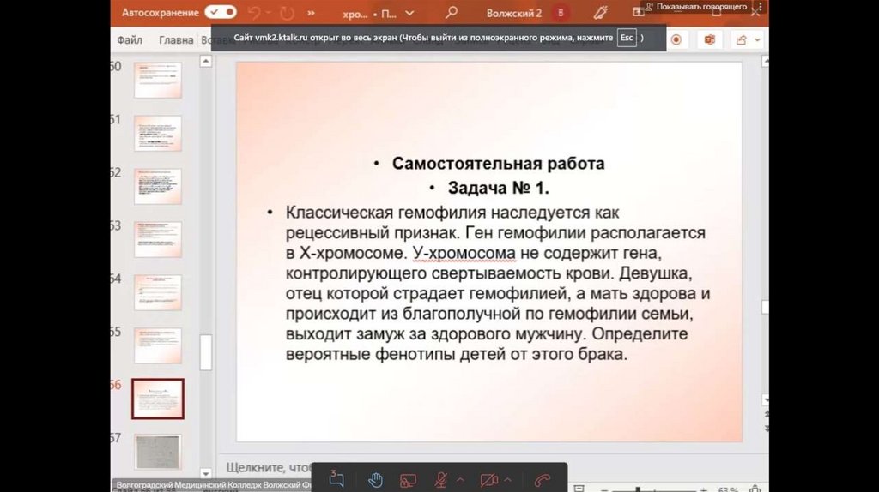This screenshot has height=492, width=879.
Task: Click the pen drawing icon in title bar
Action: [x=600, y=13]
